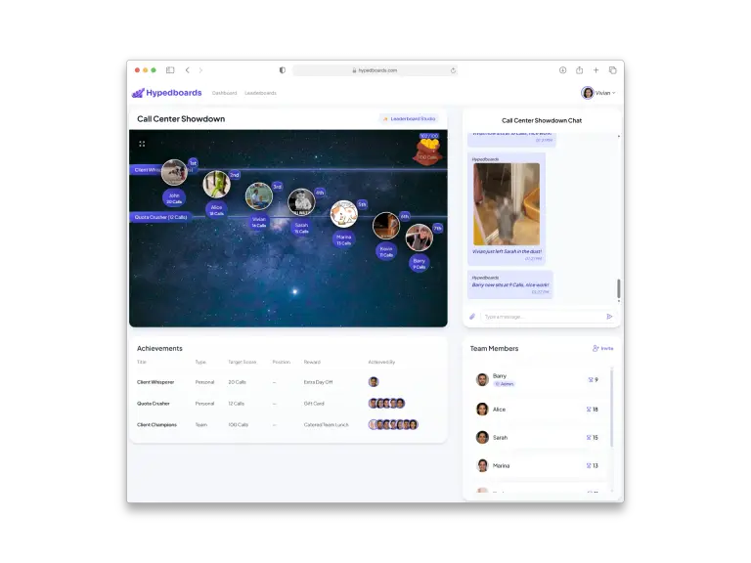Go forward with the browser forward arrow
Screen dimensions: 751x563
tap(200, 70)
